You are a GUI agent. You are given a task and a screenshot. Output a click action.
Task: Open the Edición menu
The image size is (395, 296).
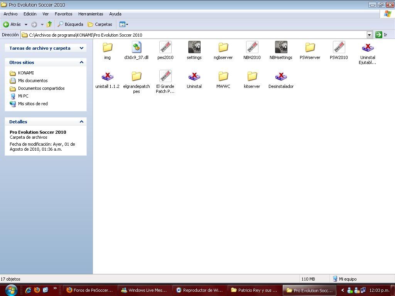(x=30, y=14)
